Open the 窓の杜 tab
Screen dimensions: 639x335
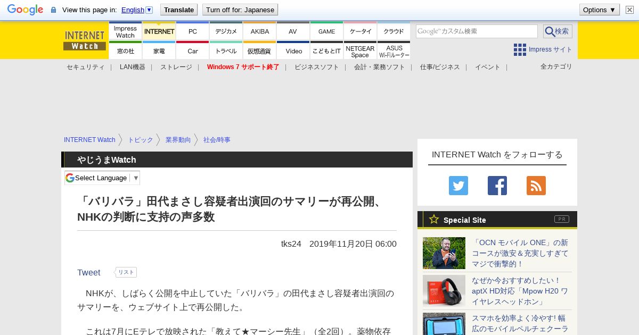coord(125,51)
